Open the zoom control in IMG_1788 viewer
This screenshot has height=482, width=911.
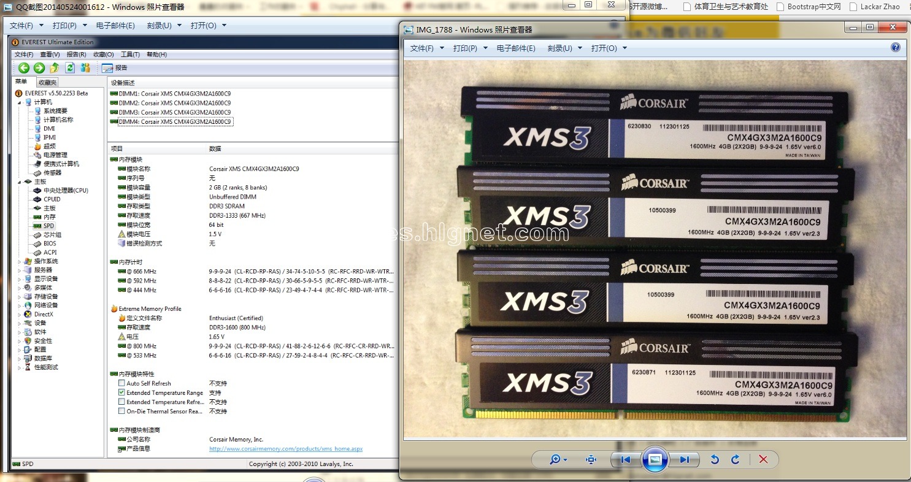[558, 459]
